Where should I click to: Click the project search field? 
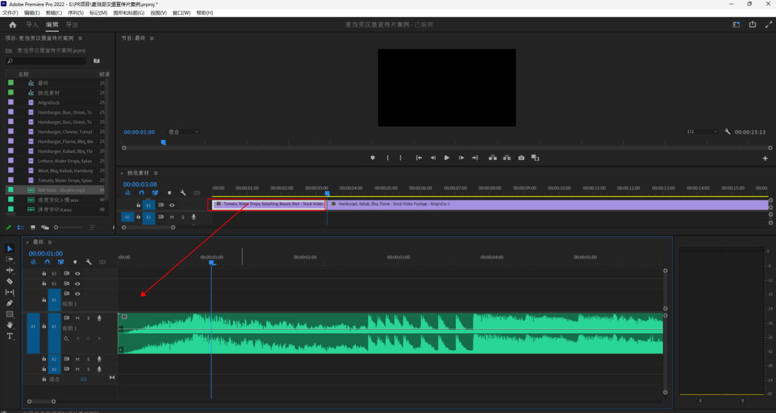tap(46, 61)
